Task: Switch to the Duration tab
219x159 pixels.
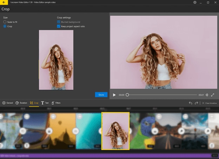Action: [x=21, y=103]
